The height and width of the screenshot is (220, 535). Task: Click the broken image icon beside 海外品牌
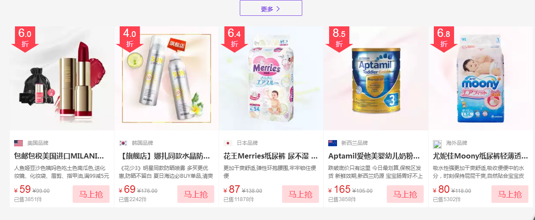pos(437,144)
